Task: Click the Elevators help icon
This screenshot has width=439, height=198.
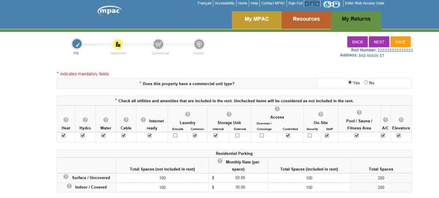Action: pos(401,120)
